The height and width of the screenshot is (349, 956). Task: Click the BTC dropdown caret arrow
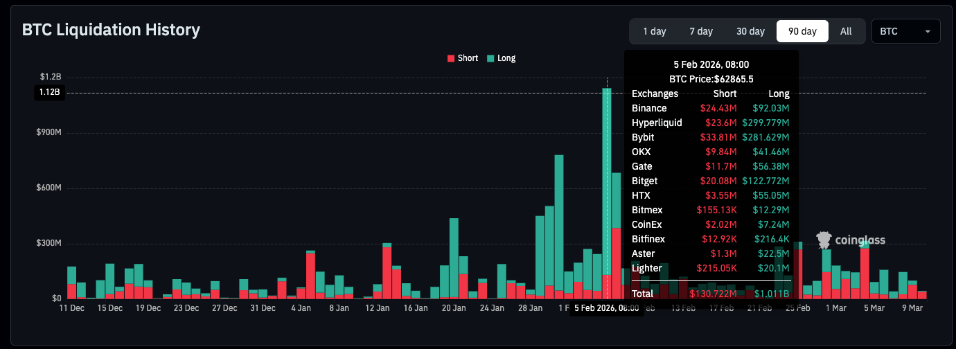pyautogui.click(x=927, y=32)
